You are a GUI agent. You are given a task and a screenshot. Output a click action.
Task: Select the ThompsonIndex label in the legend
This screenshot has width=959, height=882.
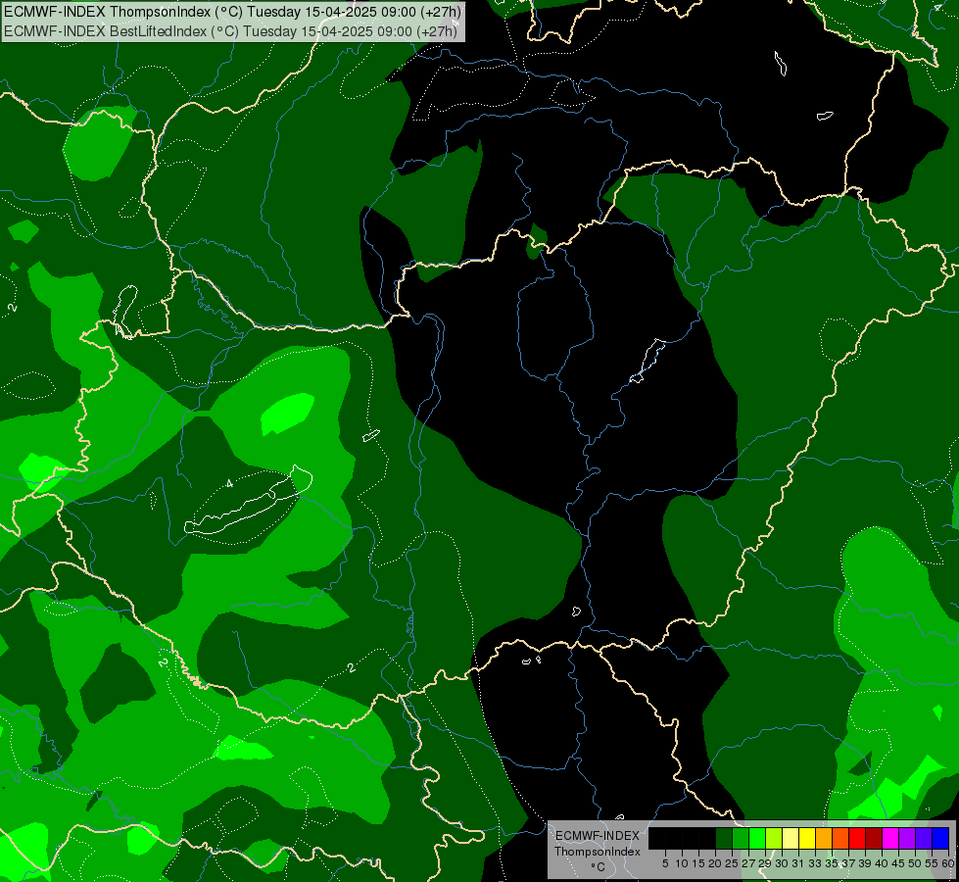coord(598,852)
